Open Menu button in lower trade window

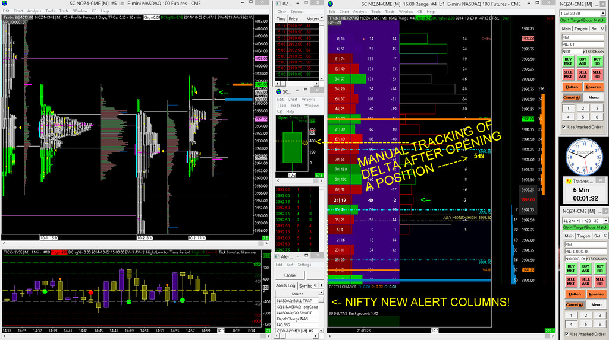tap(596, 305)
